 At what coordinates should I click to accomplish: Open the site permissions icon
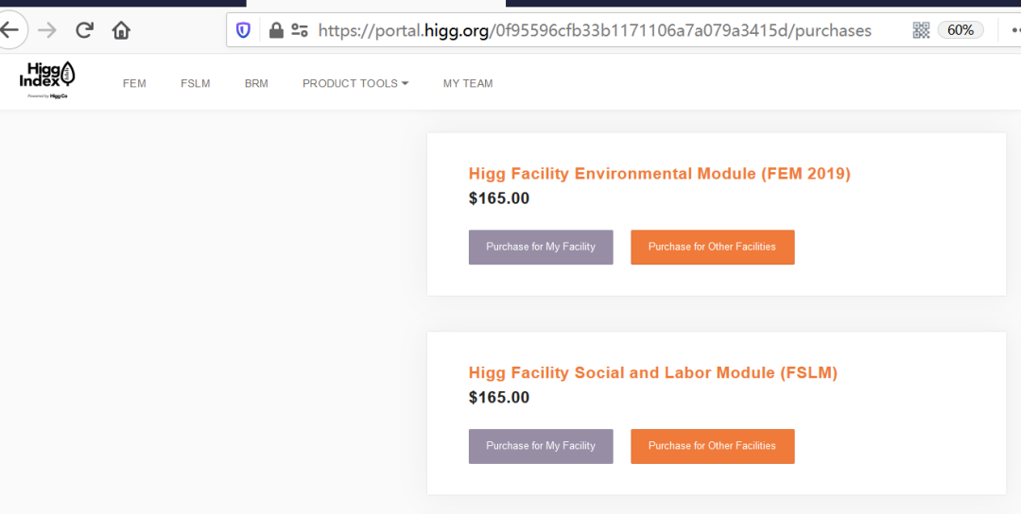tap(300, 30)
